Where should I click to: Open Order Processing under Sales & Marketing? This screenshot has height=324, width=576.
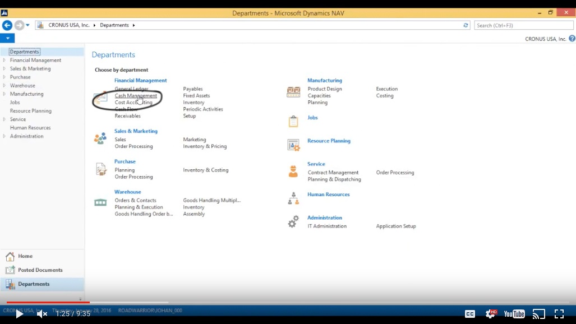tap(133, 146)
